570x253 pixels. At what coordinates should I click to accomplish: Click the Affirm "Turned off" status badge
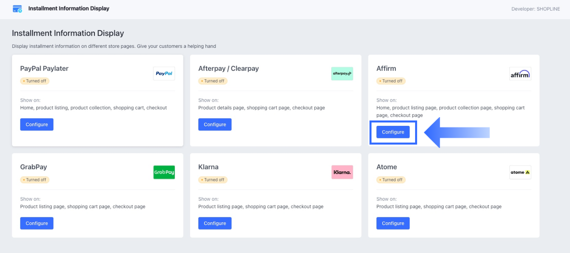pyautogui.click(x=391, y=81)
